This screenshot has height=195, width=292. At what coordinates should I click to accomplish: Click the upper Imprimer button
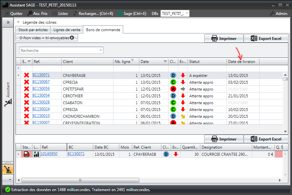224,38
